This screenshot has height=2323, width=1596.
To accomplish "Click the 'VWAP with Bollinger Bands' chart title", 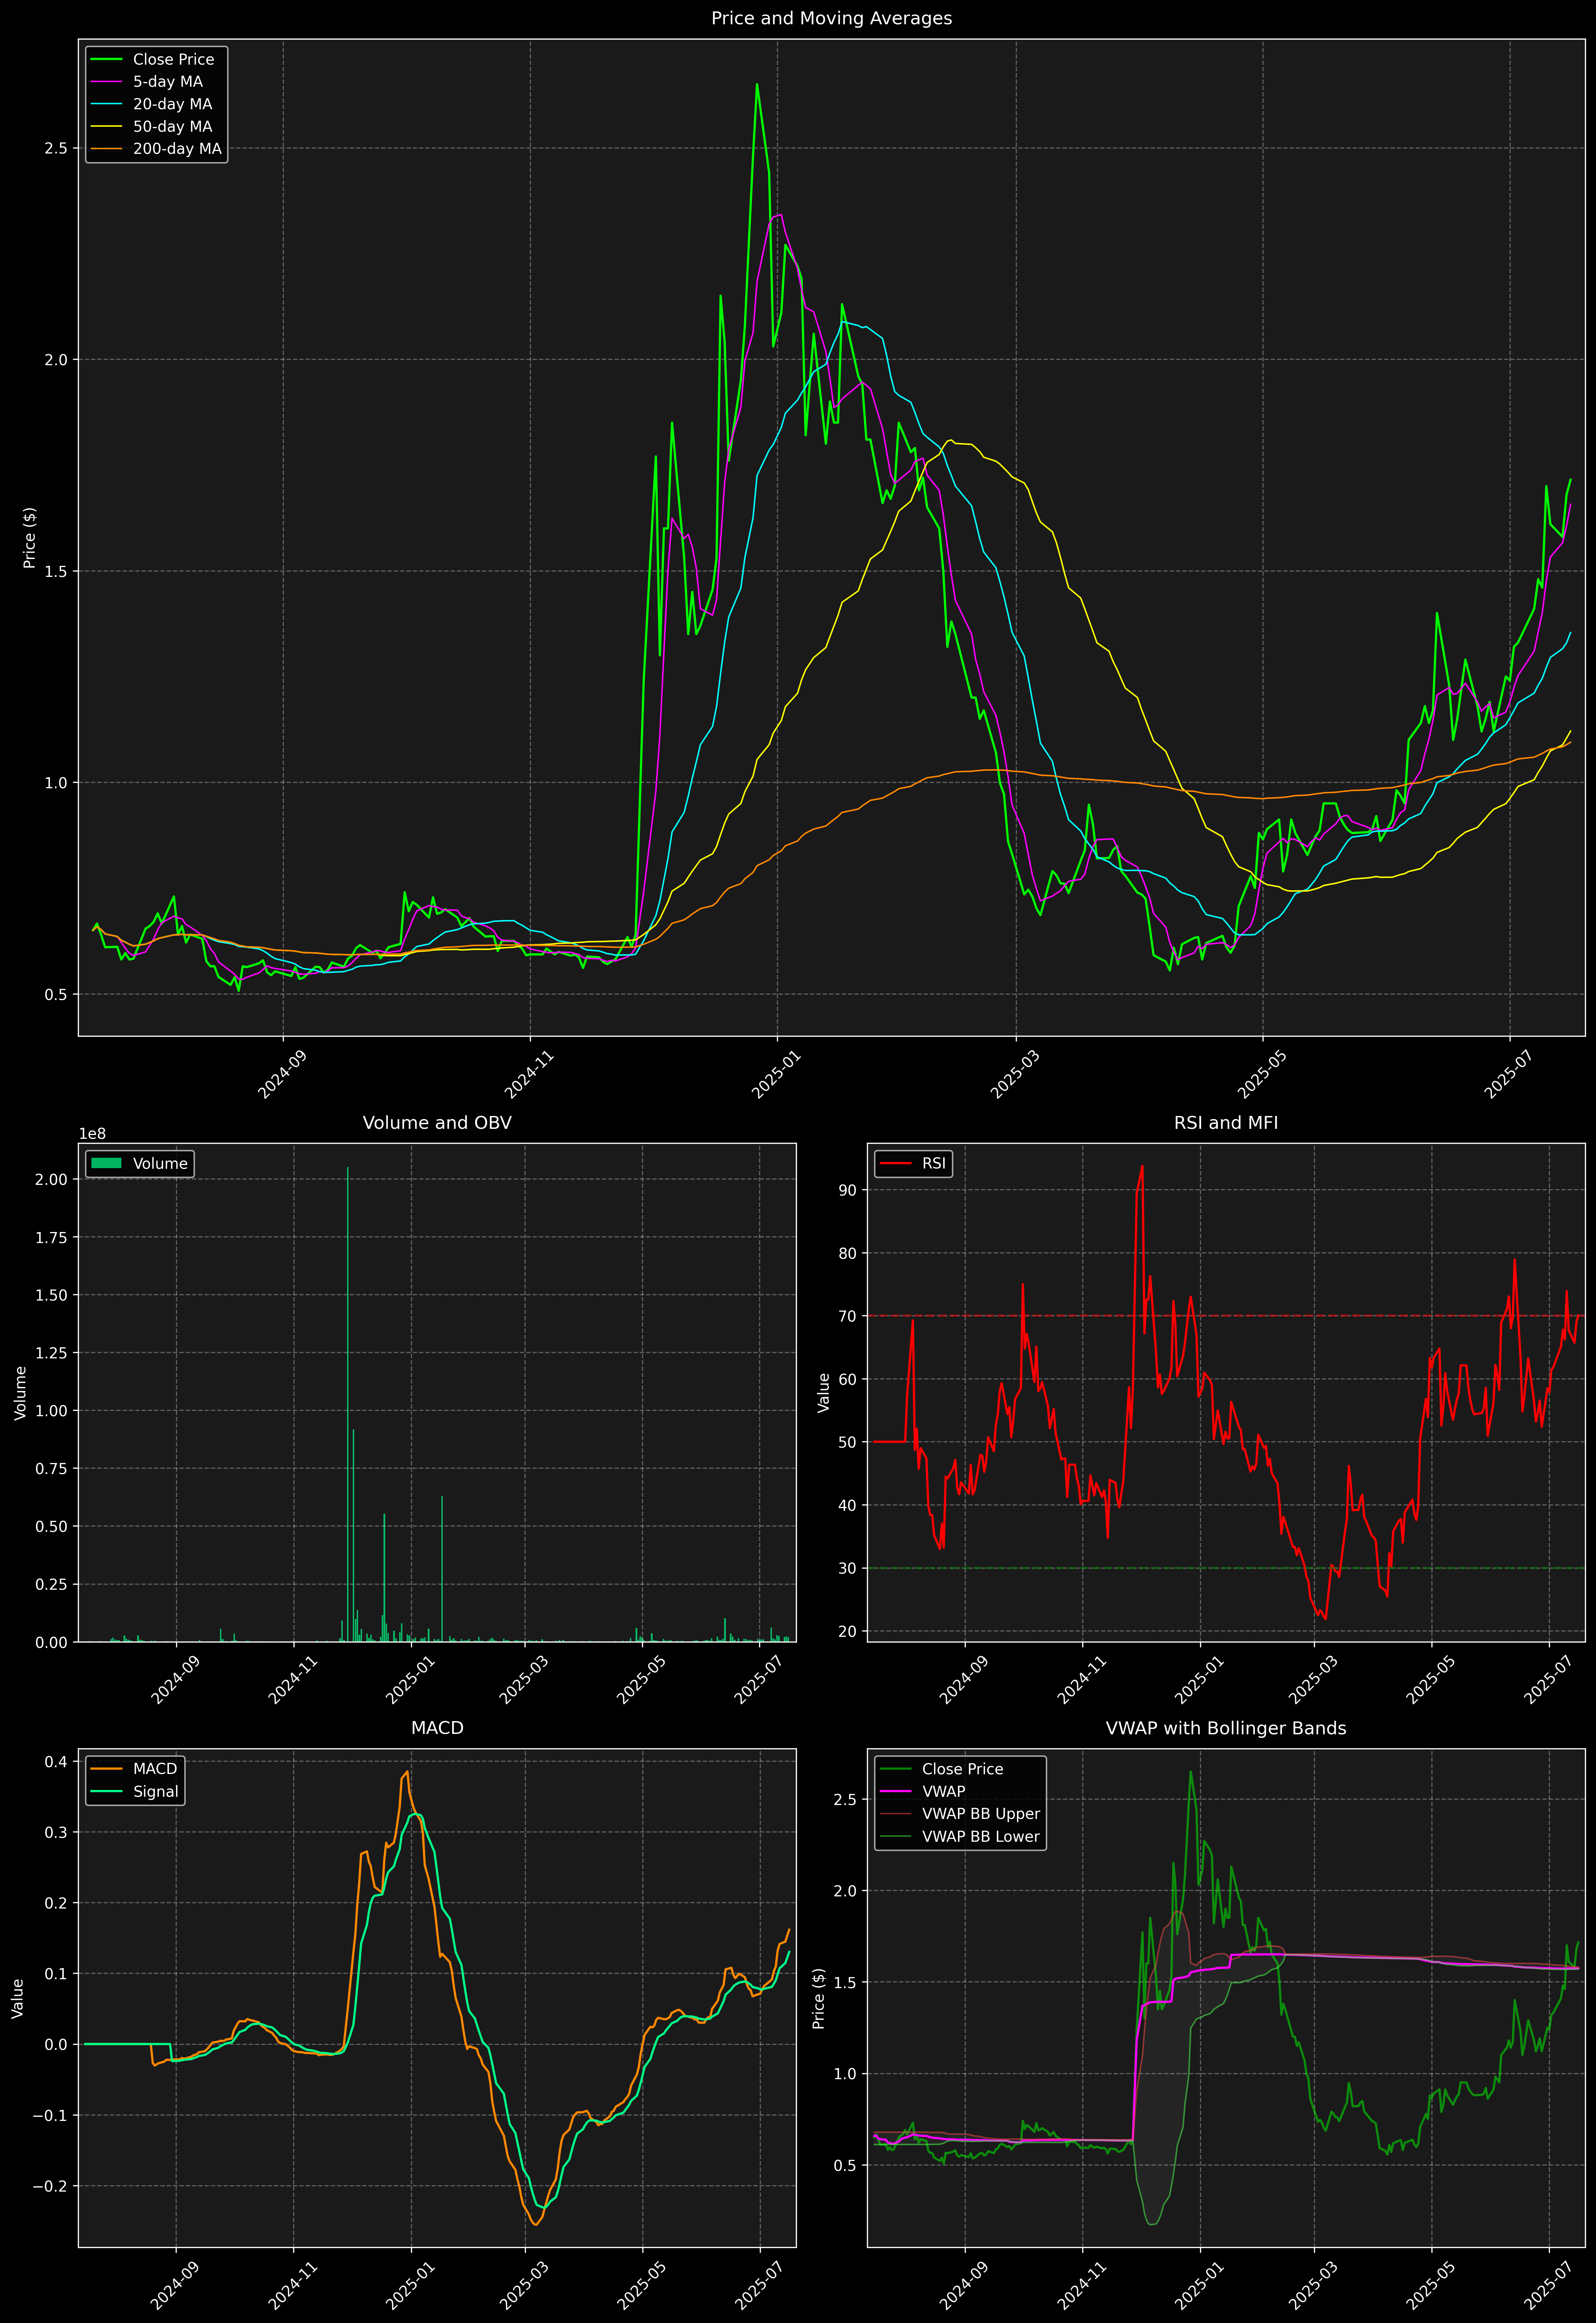I will click(1226, 1728).
